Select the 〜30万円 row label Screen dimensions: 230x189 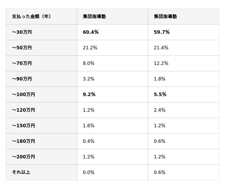22,32
